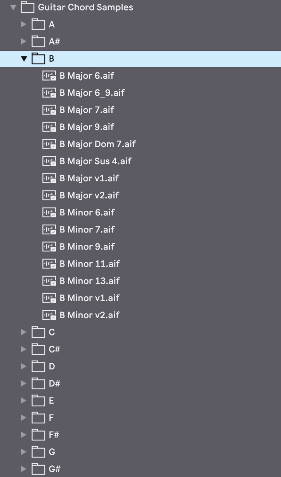Expand the F# folder arrow
The width and height of the screenshot is (281, 477).
point(24,435)
